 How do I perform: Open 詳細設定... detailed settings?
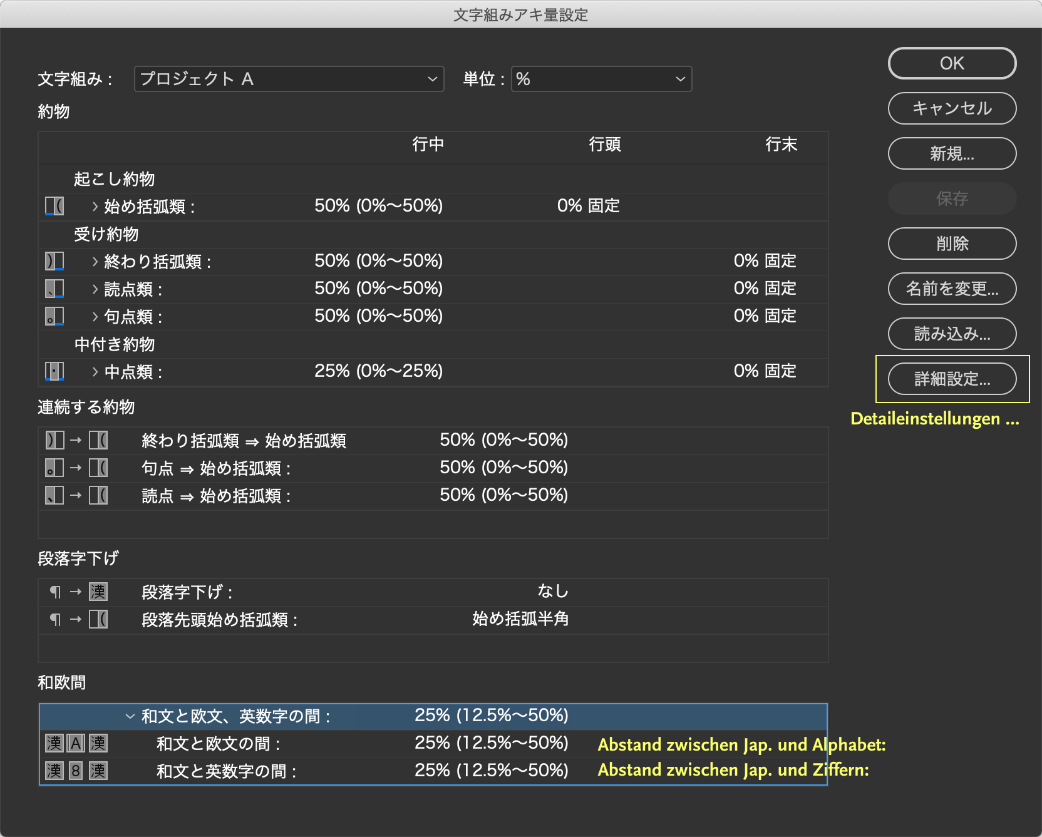(x=952, y=379)
